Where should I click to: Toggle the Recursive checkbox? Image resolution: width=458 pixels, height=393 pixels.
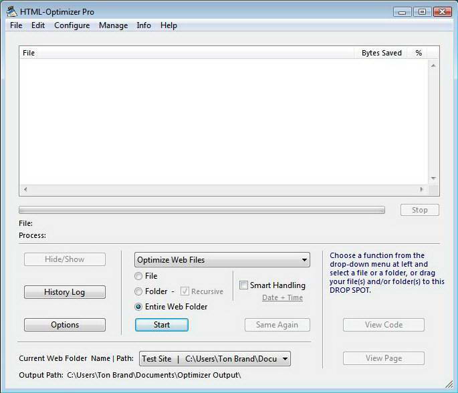tap(185, 291)
